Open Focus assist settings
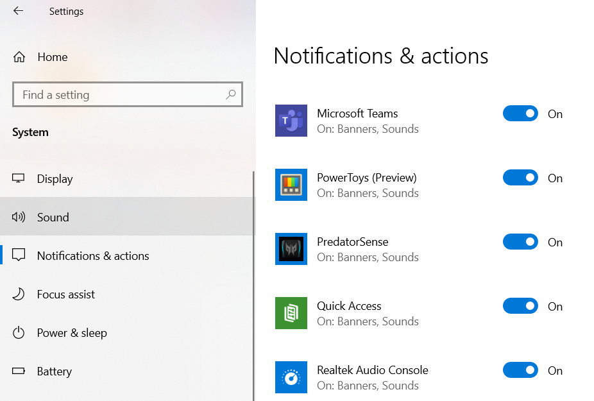Screen dimensions: 594x401 [126, 294]
